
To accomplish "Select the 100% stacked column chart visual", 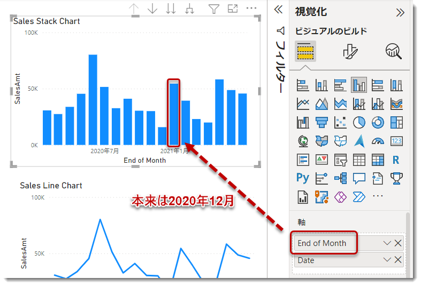I will [x=396, y=85].
